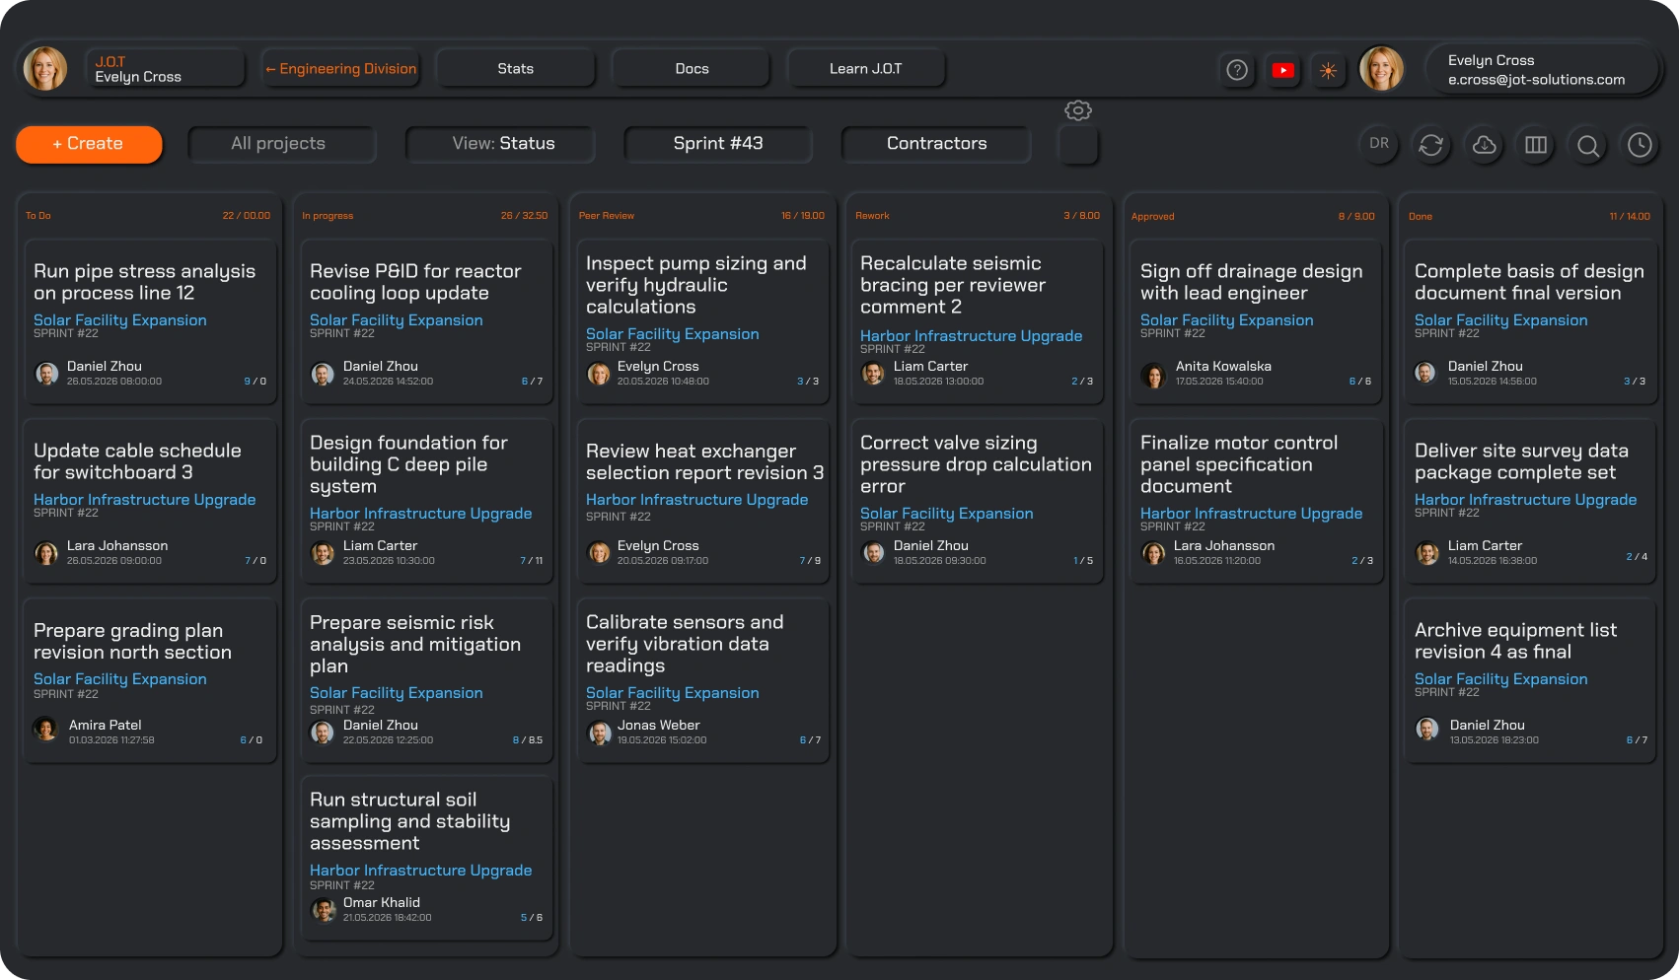Open the YouTube video icon
Image resolution: width=1679 pixels, height=980 pixels.
[1282, 70]
